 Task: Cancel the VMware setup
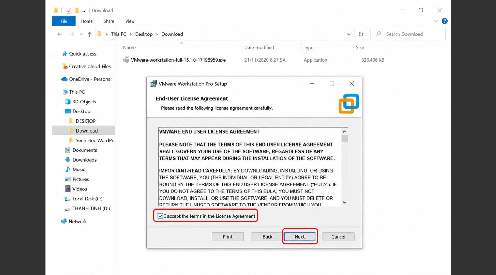click(x=338, y=236)
